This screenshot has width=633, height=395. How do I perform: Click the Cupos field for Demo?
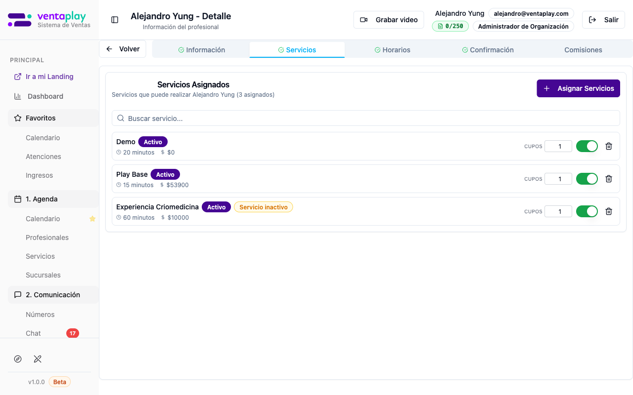pyautogui.click(x=558, y=146)
